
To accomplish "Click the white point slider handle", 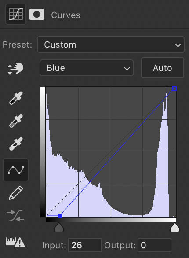I will [175, 227].
